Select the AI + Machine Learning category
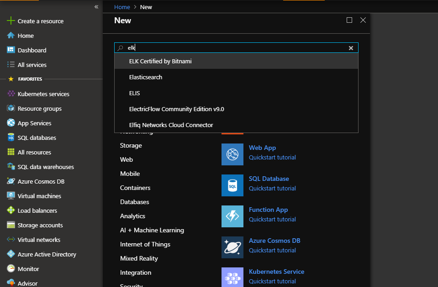 (152, 230)
